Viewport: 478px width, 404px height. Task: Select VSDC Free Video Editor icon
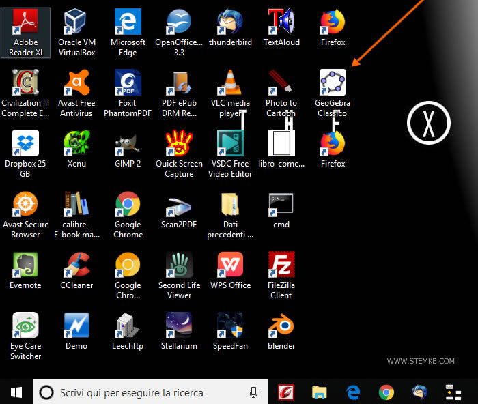(x=230, y=154)
